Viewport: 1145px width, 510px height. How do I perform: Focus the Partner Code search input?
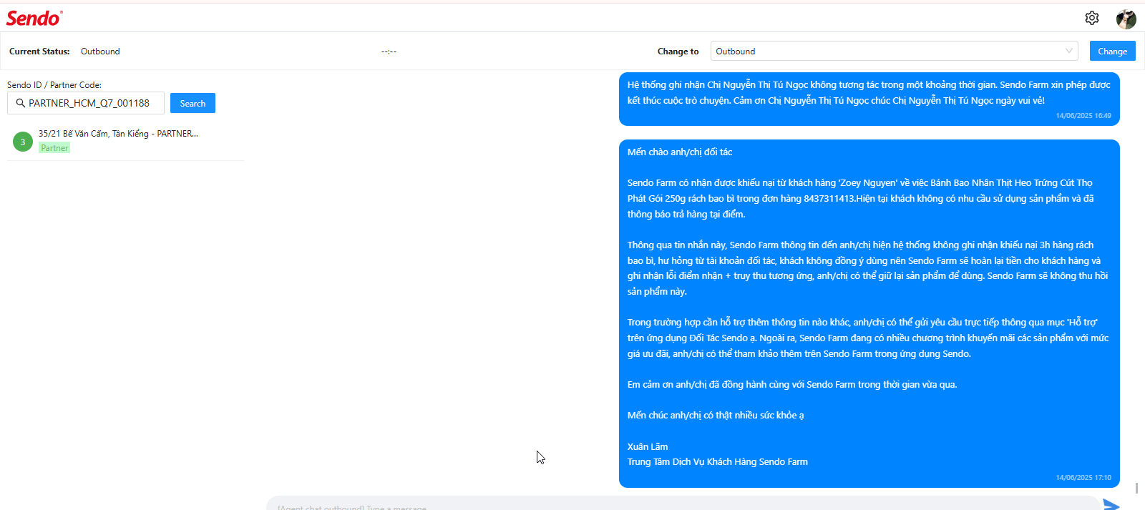[86, 103]
